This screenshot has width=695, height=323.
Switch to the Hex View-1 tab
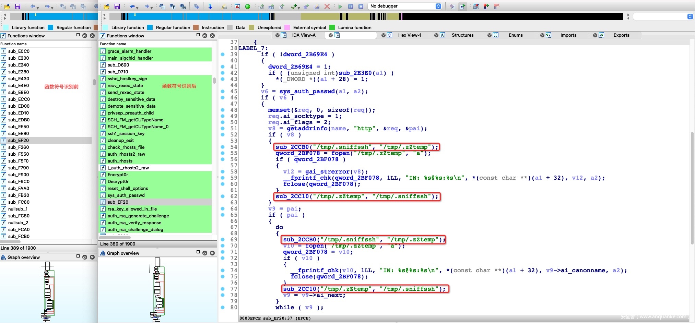point(409,35)
